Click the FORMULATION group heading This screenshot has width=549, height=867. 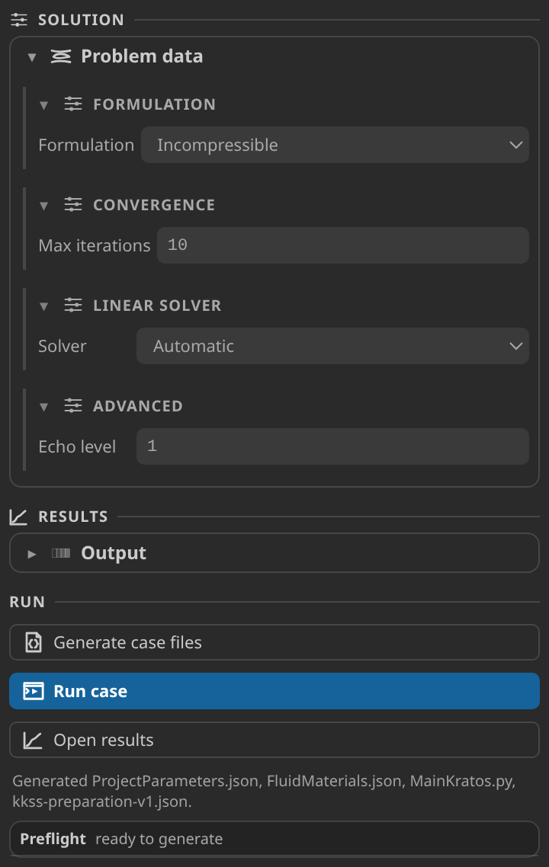coord(154,104)
